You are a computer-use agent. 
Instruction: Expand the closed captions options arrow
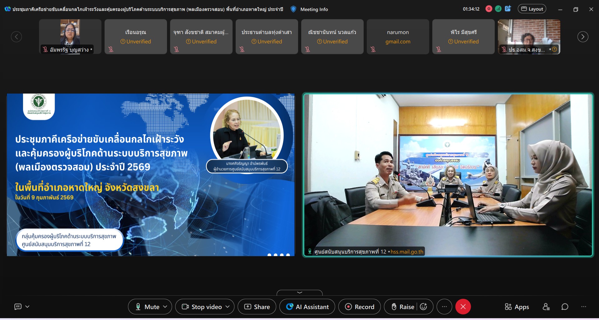tap(27, 307)
